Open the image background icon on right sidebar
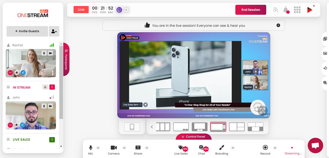 (325, 53)
